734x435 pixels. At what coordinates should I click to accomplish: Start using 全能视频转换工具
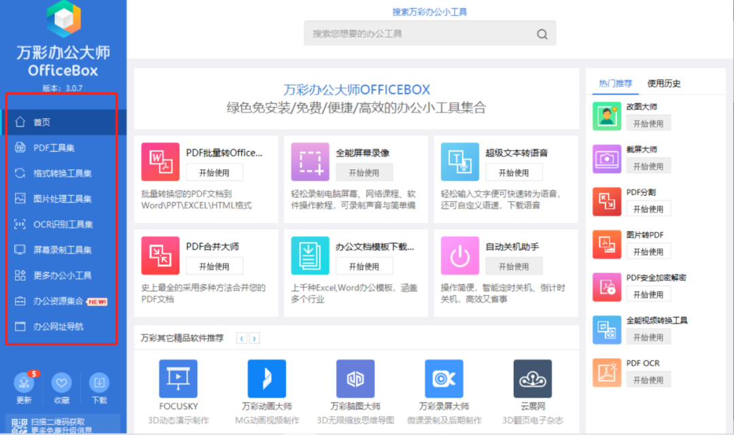[648, 337]
